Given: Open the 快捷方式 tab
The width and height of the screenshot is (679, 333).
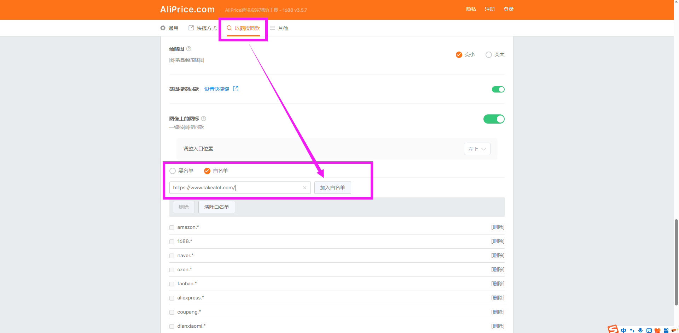Looking at the screenshot, I should coord(203,28).
